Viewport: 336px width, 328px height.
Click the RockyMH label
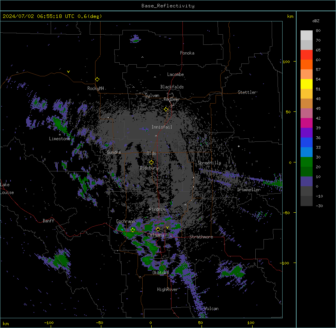pyautogui.click(x=95, y=88)
